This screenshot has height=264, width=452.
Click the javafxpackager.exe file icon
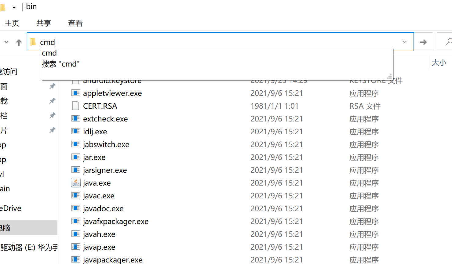click(x=75, y=221)
